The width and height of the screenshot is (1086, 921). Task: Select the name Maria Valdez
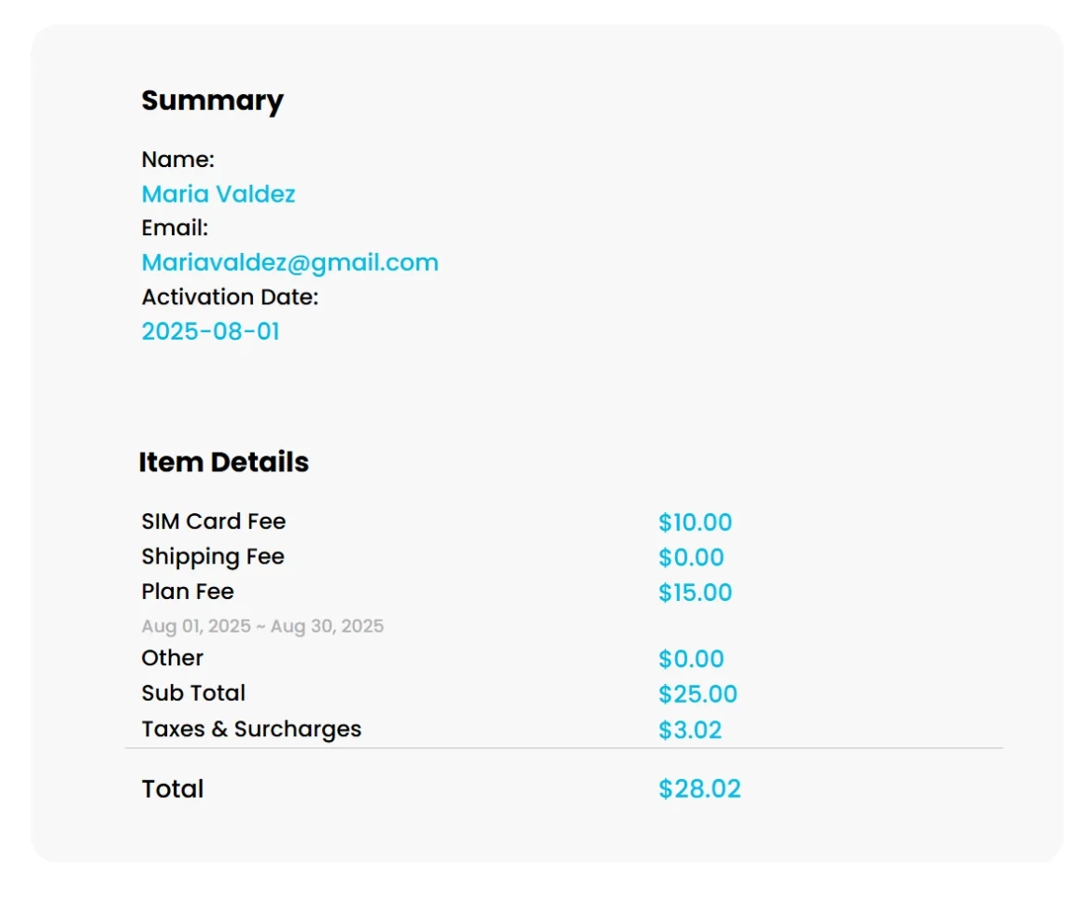[x=218, y=194]
